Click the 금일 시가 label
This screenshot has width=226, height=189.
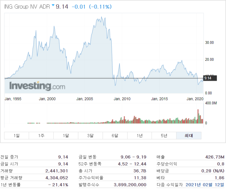coord(9,164)
